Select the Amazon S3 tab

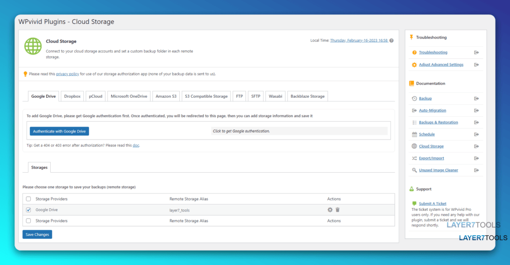166,96
